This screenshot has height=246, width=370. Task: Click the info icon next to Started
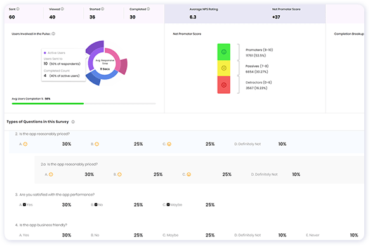coord(102,9)
